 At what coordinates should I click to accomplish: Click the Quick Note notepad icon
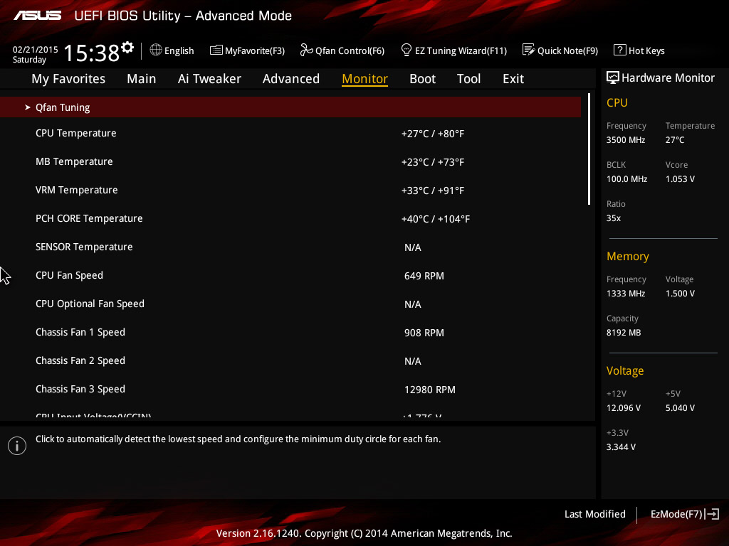[x=529, y=50]
